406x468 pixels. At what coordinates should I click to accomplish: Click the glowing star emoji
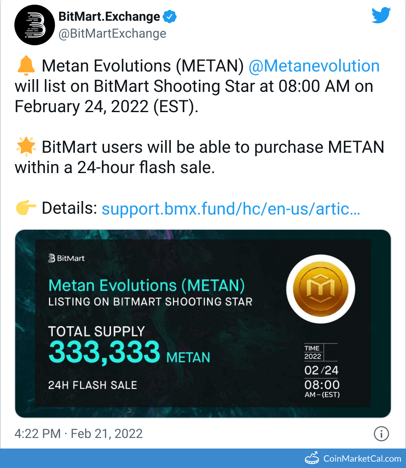25,147
